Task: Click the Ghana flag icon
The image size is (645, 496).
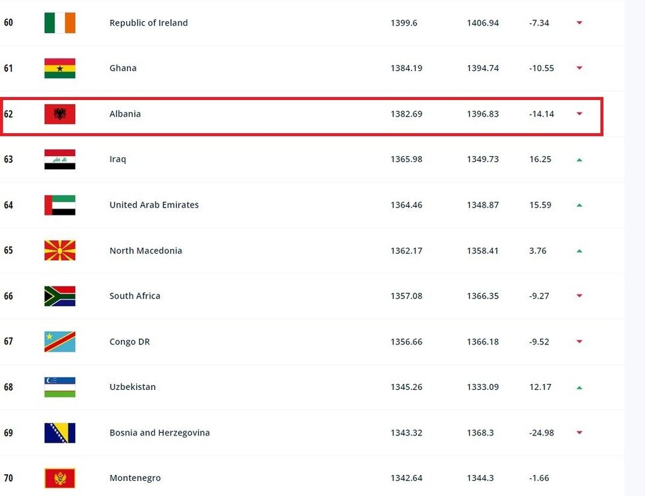Action: point(60,69)
